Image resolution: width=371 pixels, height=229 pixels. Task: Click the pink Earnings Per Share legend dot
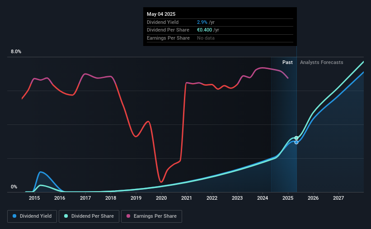[128, 216]
